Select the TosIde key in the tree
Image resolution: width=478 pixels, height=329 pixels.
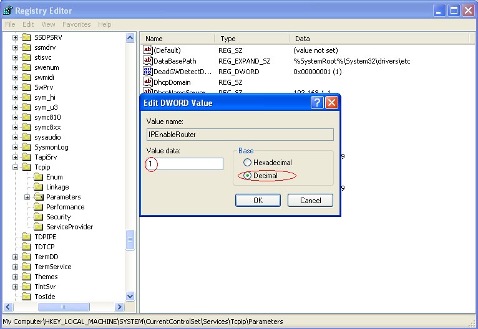point(45,297)
